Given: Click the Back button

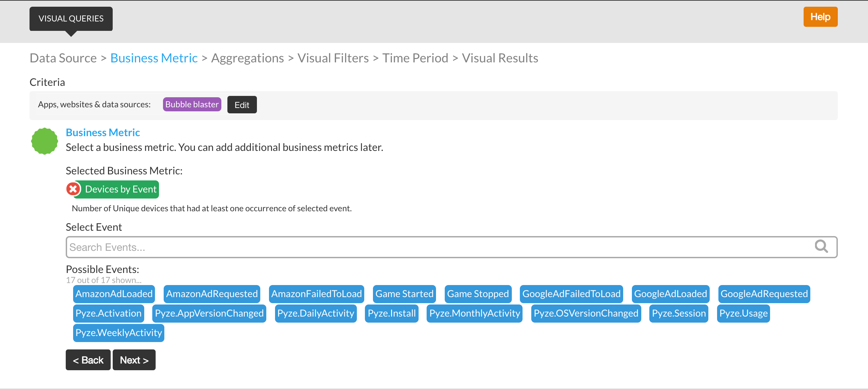Looking at the screenshot, I should tap(88, 360).
